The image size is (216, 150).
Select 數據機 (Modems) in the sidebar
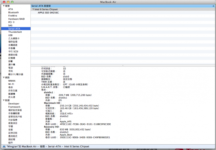11,94
